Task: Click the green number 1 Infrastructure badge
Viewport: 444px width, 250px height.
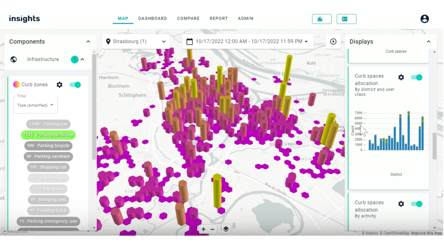Action: click(75, 59)
